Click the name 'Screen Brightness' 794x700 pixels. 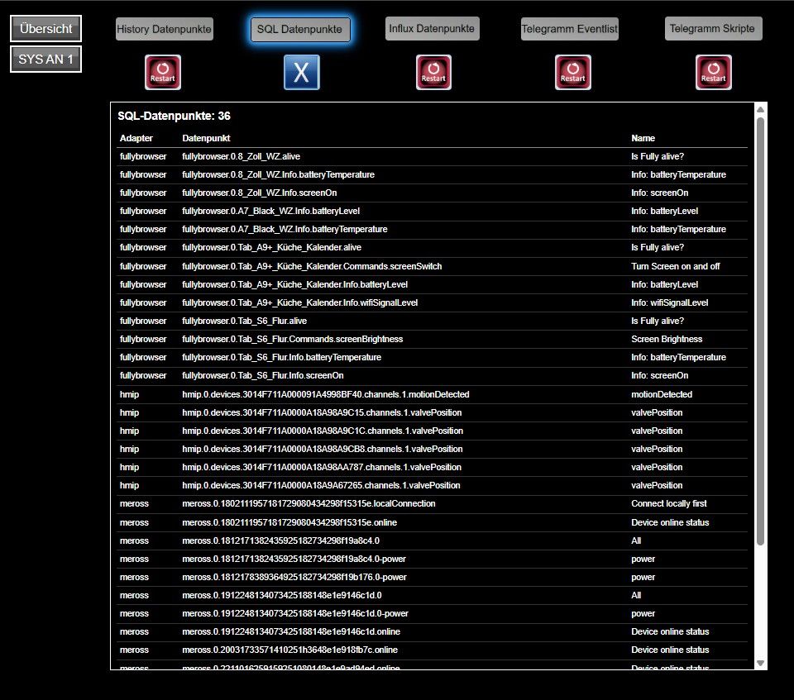point(667,339)
